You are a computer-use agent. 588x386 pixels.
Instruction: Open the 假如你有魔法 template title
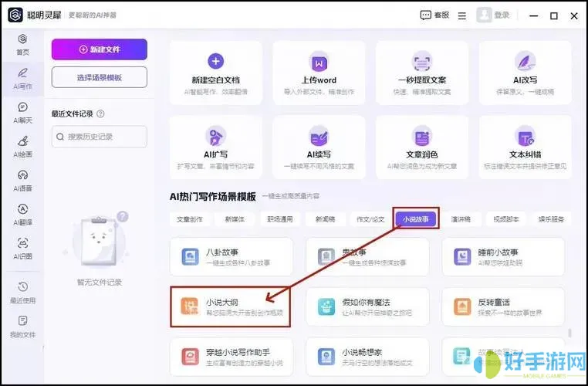[x=366, y=302]
